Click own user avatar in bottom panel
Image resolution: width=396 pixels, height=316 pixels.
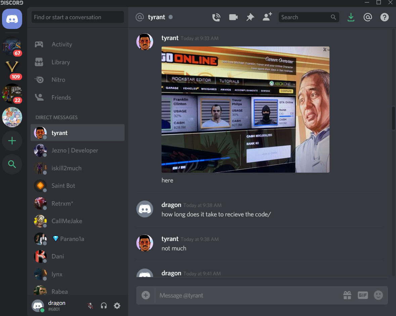tap(38, 306)
